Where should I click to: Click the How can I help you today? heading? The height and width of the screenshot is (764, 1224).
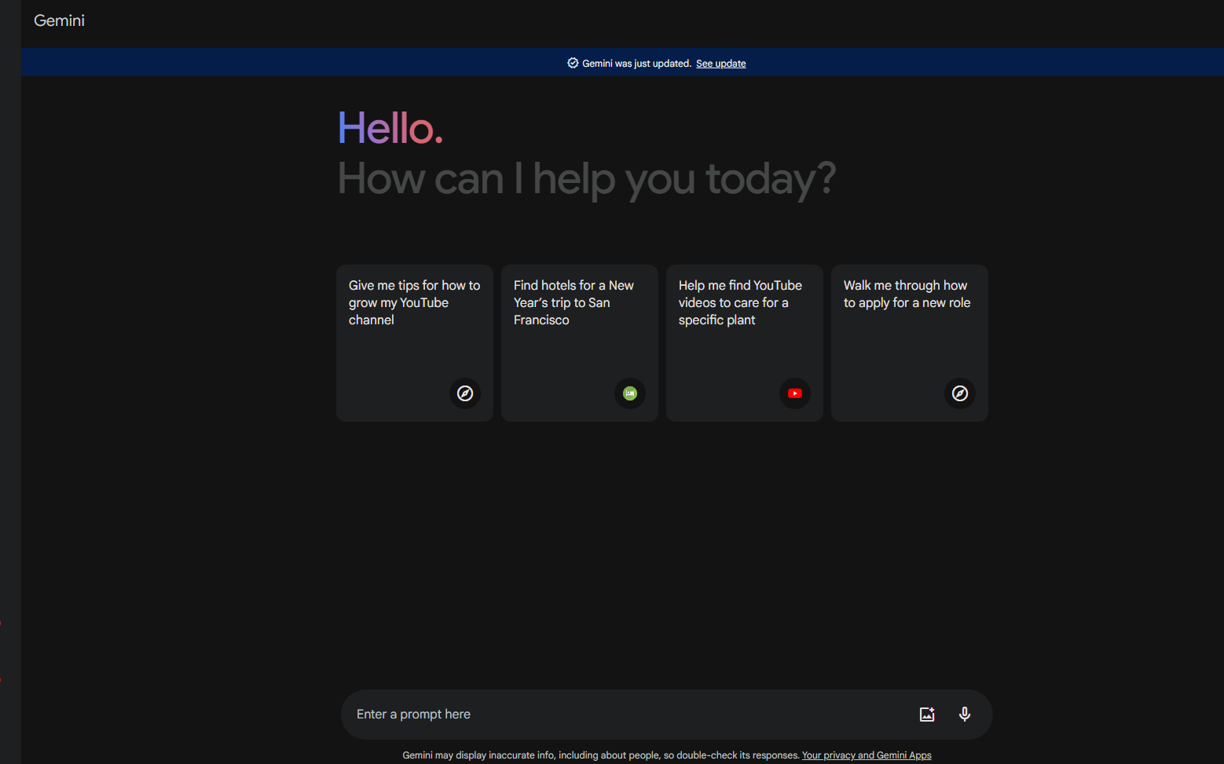(x=587, y=180)
